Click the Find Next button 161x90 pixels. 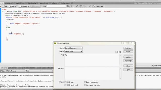[128, 48]
